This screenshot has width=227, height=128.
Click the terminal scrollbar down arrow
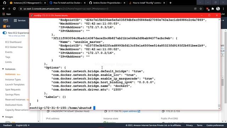pyautogui.click(x=219, y=108)
